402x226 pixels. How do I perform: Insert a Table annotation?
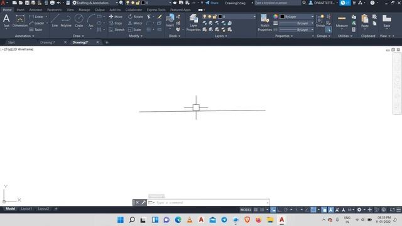[36, 30]
